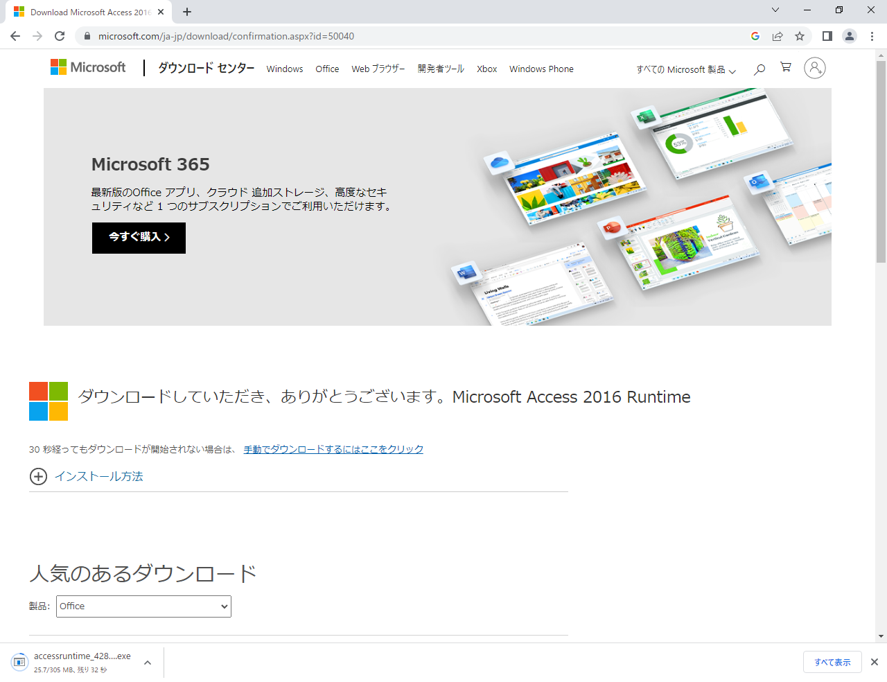
Task: Click the 人気のあるダウンロード heading
Action: pyautogui.click(x=143, y=573)
